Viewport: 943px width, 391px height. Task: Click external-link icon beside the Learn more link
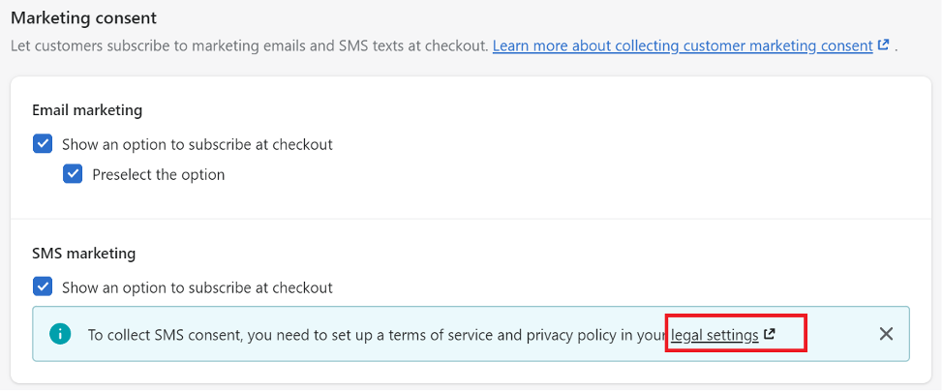point(883,45)
